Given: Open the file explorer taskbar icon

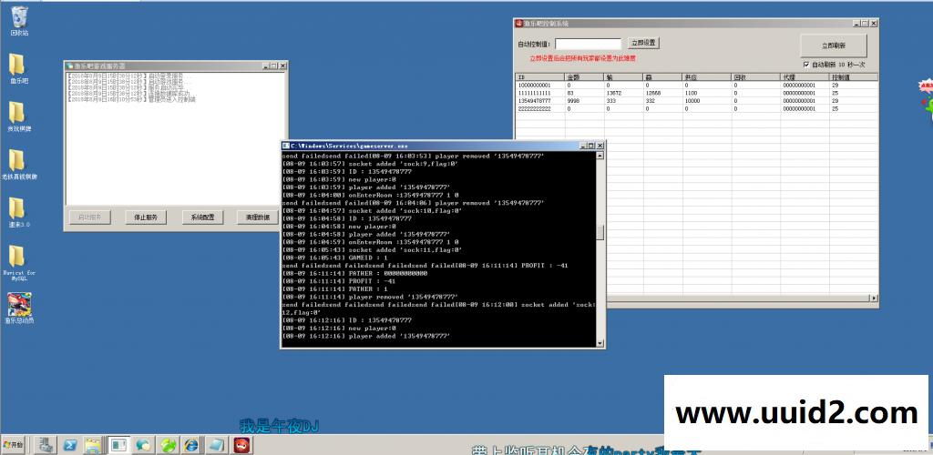Looking at the screenshot, I should tap(93, 445).
